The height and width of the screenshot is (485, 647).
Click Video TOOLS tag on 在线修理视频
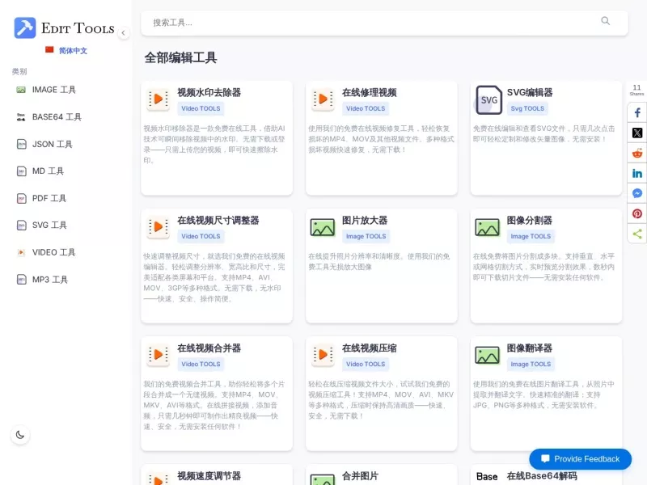click(x=366, y=108)
